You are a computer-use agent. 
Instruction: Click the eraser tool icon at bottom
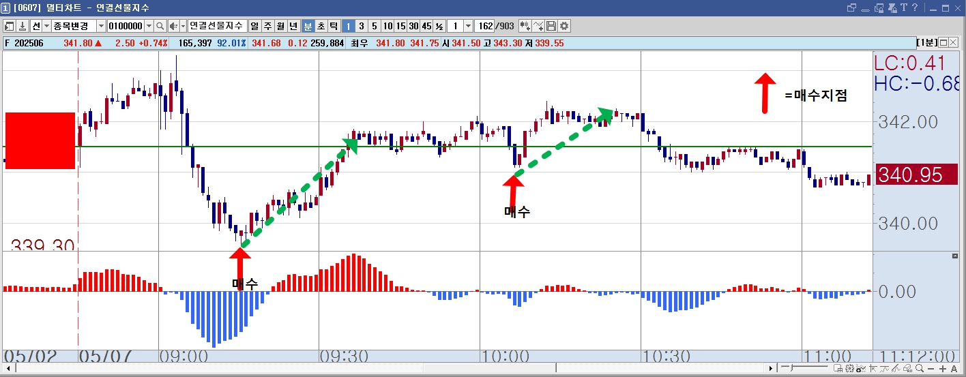[x=907, y=368]
